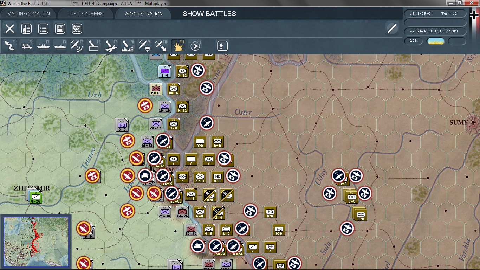Open red air battle marker on Teterev river
This screenshot has width=480, height=270.
(x=92, y=175)
